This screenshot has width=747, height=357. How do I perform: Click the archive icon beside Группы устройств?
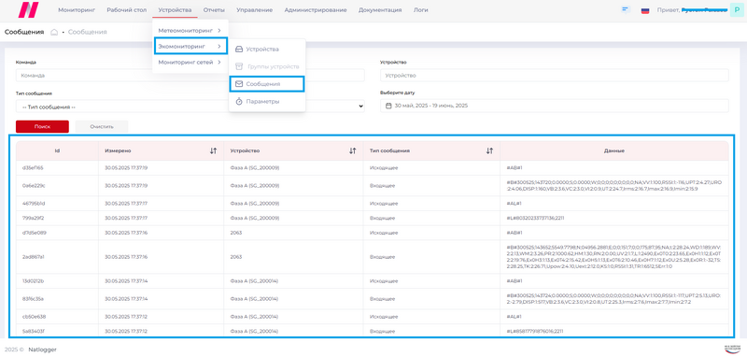point(239,66)
